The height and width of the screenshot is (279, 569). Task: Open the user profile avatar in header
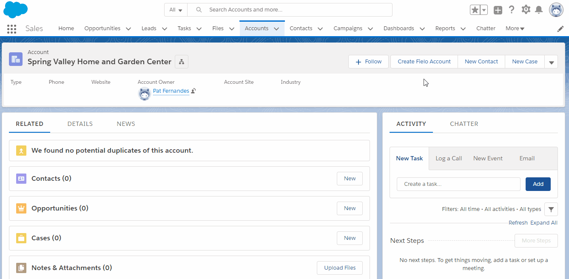[556, 9]
